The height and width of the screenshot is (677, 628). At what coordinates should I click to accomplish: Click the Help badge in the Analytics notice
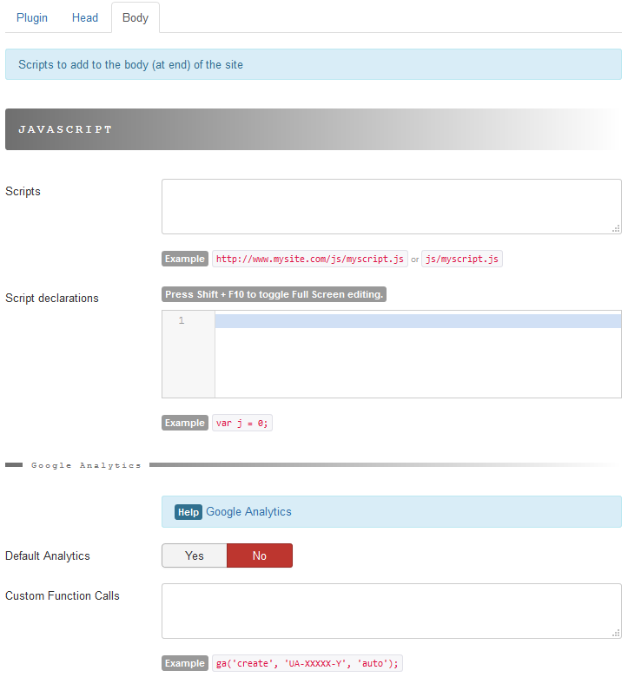[188, 512]
